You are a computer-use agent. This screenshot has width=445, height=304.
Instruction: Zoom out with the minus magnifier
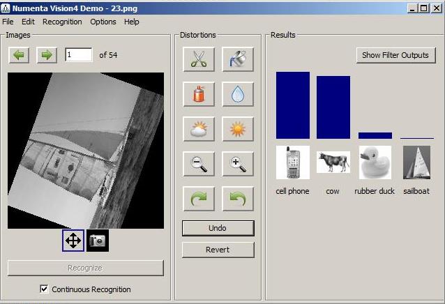(199, 164)
